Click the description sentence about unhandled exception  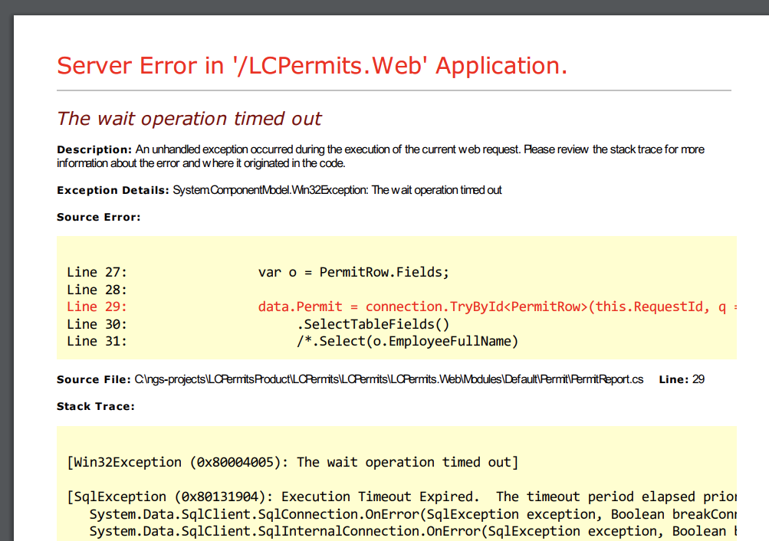[380, 156]
